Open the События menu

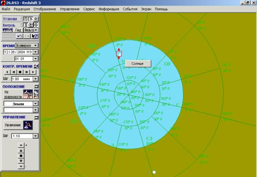tap(130, 9)
